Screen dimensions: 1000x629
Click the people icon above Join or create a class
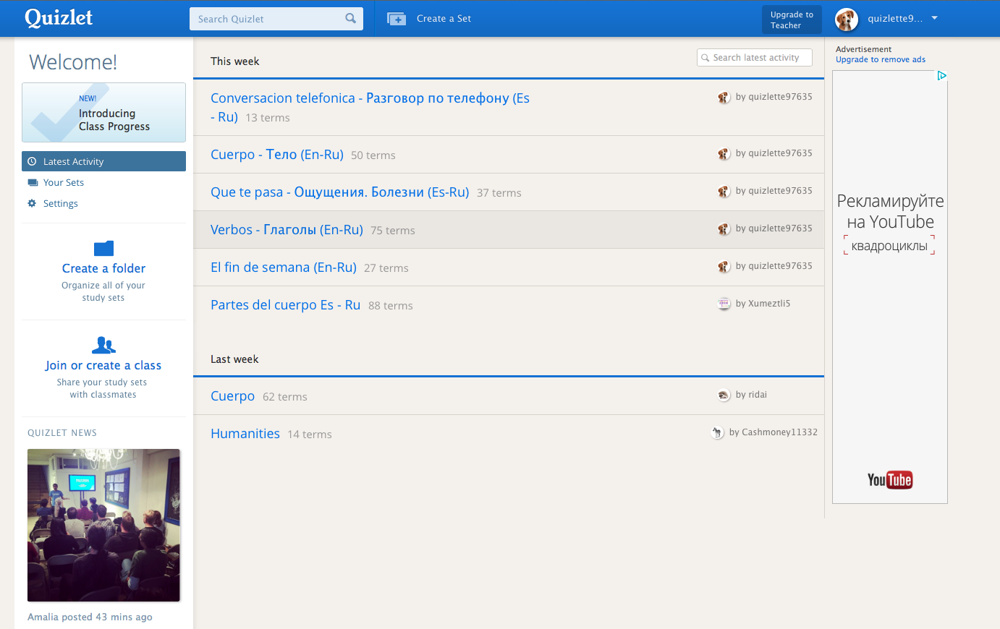(x=103, y=345)
